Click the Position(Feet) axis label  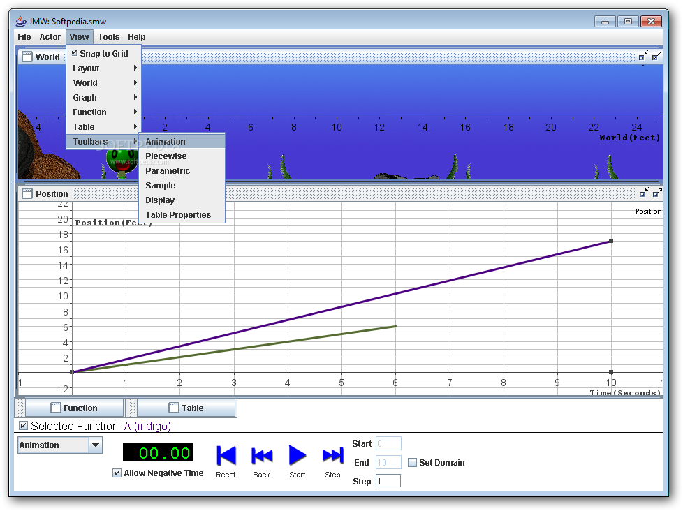point(113,223)
